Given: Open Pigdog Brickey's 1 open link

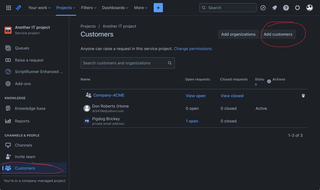Looking at the screenshot, I should [x=192, y=121].
